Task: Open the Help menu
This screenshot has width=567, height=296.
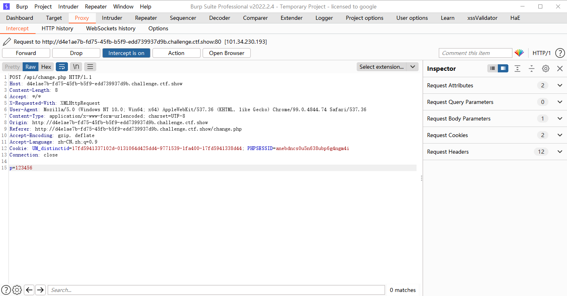Action: point(146,6)
